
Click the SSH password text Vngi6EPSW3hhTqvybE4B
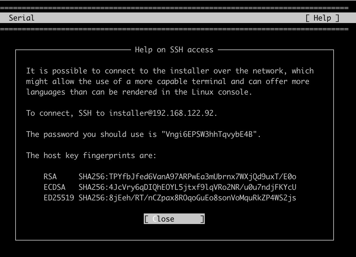[x=209, y=134]
